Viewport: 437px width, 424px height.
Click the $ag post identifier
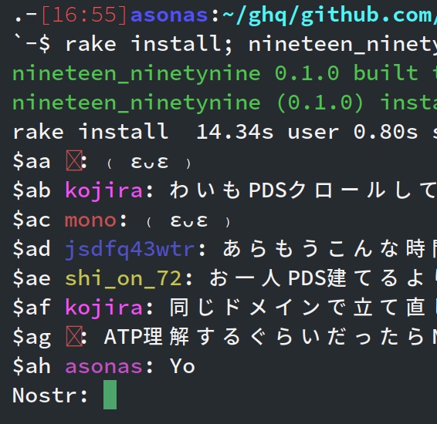tap(32, 337)
